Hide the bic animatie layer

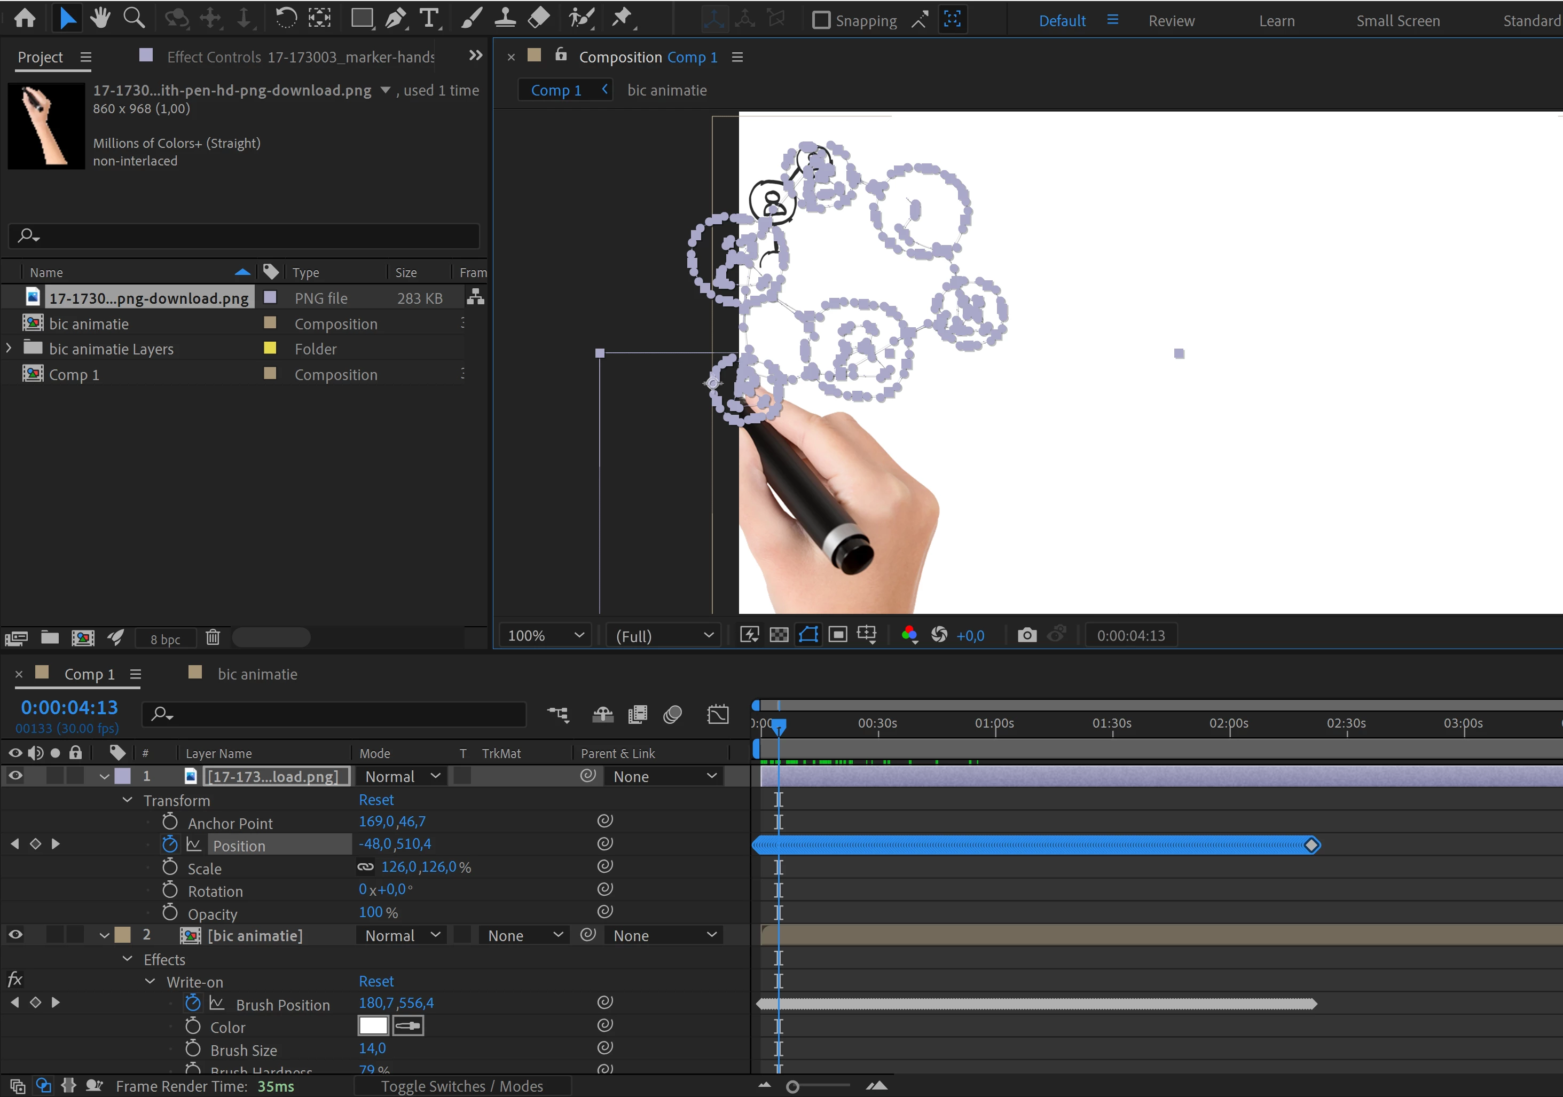[15, 934]
